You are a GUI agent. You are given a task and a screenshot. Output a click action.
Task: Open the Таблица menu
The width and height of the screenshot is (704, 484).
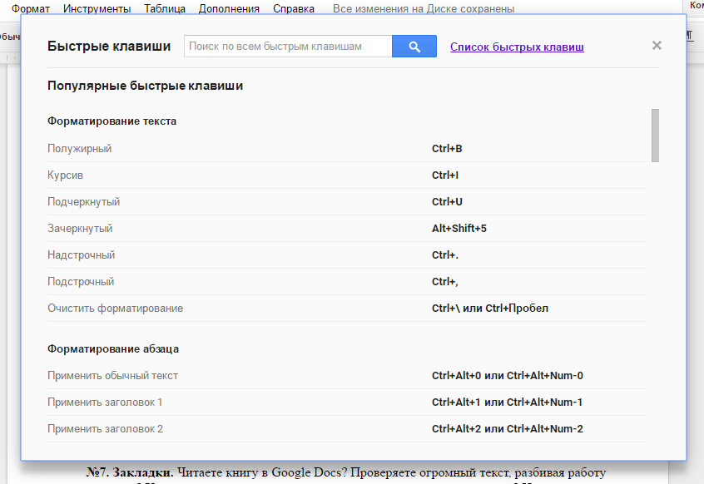click(165, 8)
